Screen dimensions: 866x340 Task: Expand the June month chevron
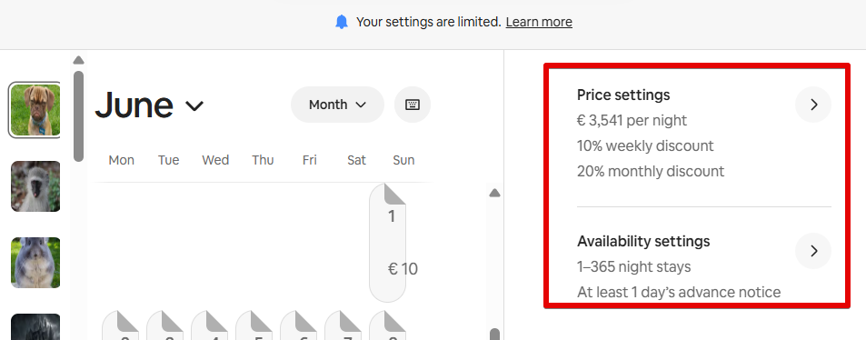point(194,105)
